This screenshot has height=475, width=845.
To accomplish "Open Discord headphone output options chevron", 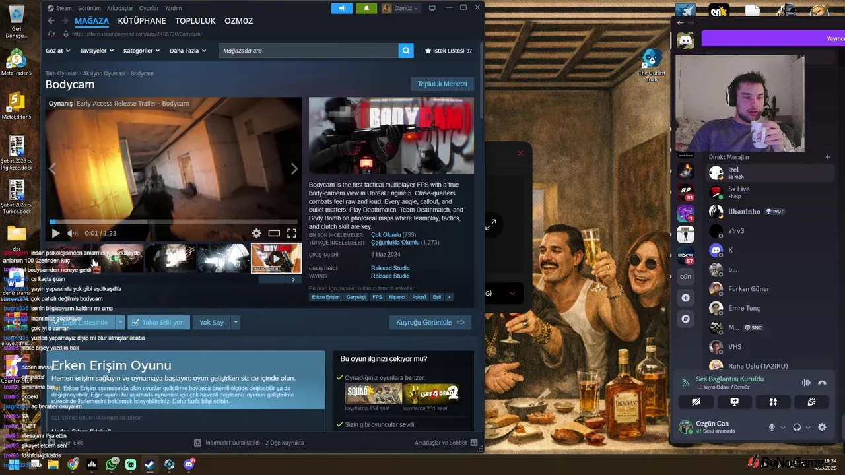I will click(808, 427).
